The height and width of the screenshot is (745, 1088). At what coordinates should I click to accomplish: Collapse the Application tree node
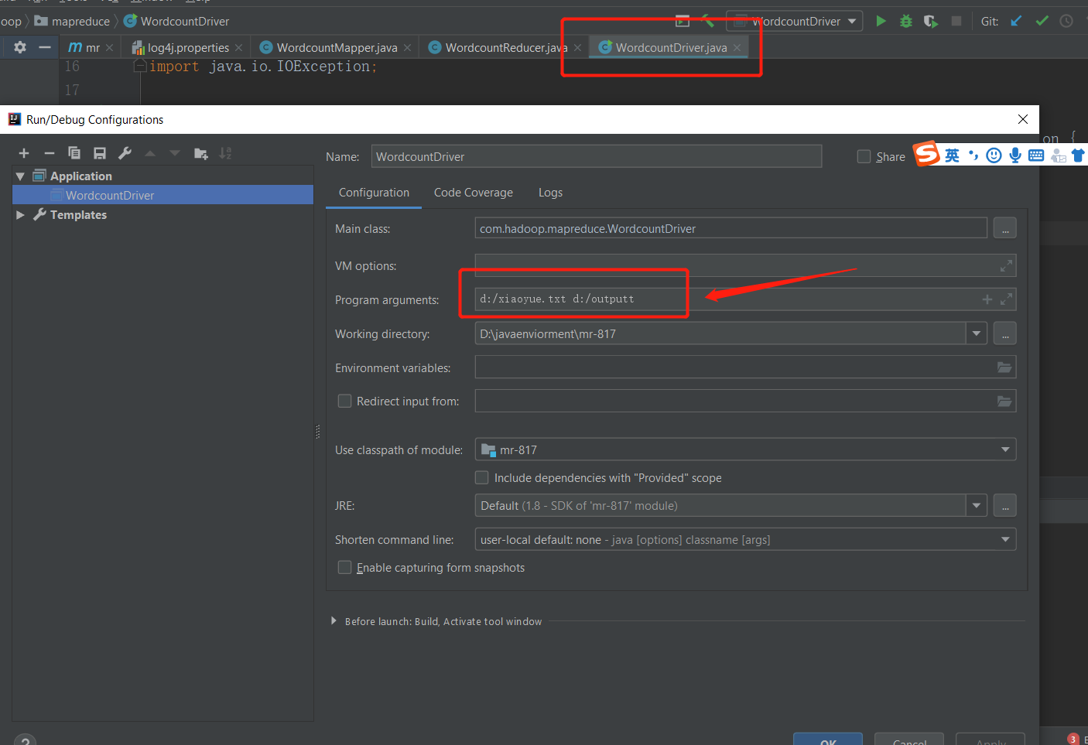point(20,176)
